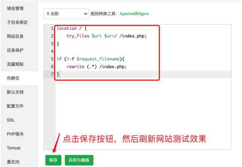Open the Tomcat tab
Image resolution: width=242 pixels, height=167 pixels.
pyautogui.click(x=14, y=148)
